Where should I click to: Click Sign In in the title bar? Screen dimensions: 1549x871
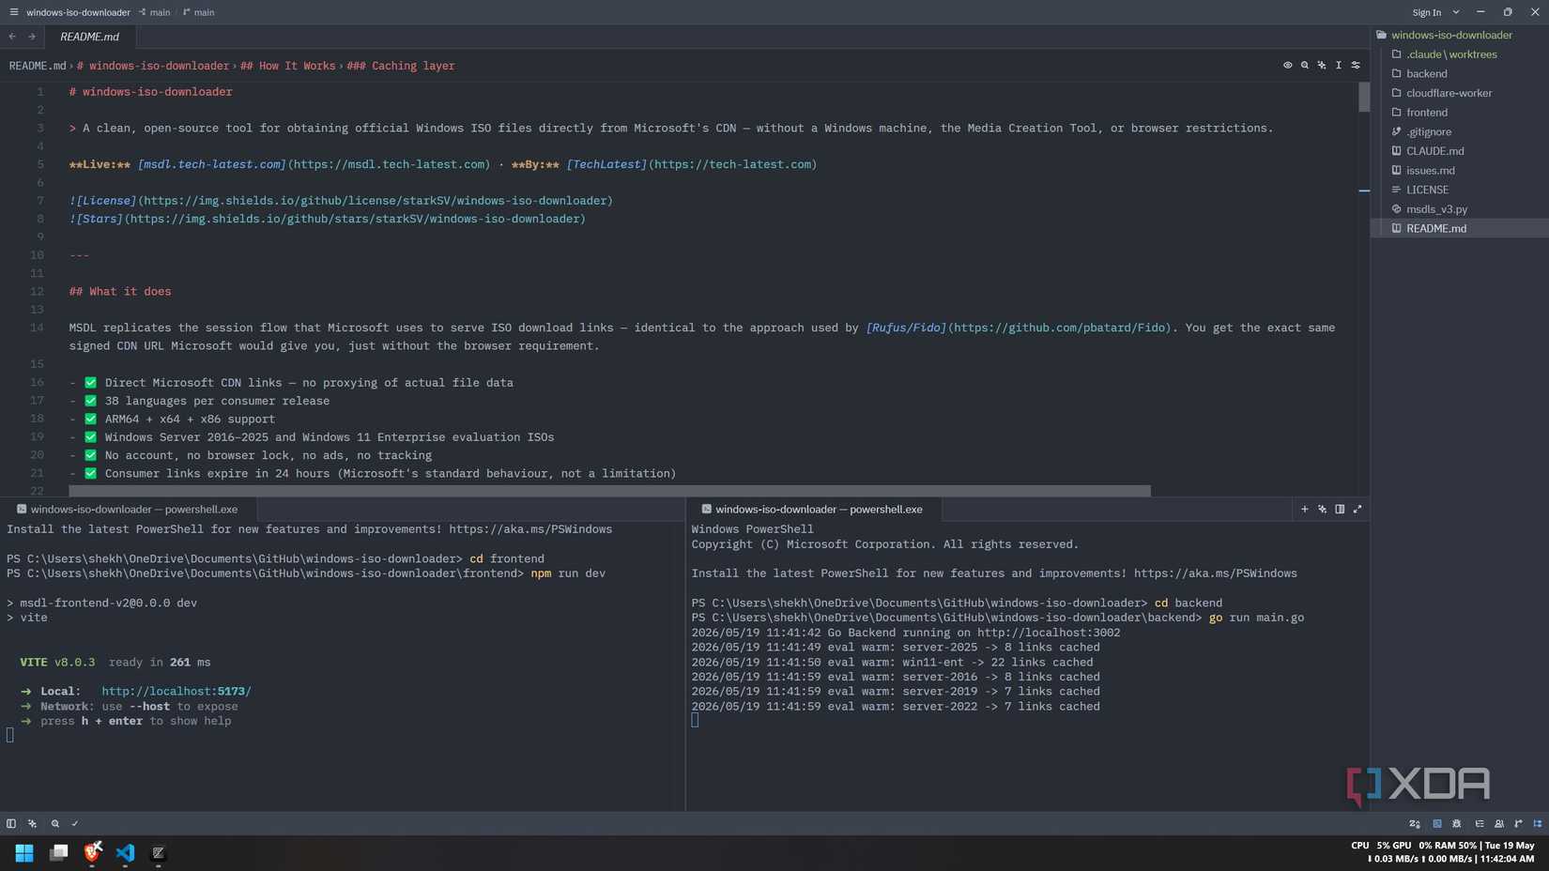tap(1426, 12)
